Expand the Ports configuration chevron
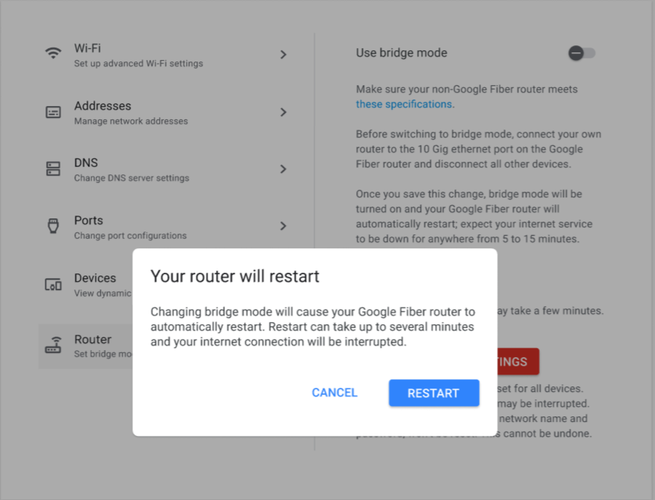The image size is (655, 500). (284, 226)
